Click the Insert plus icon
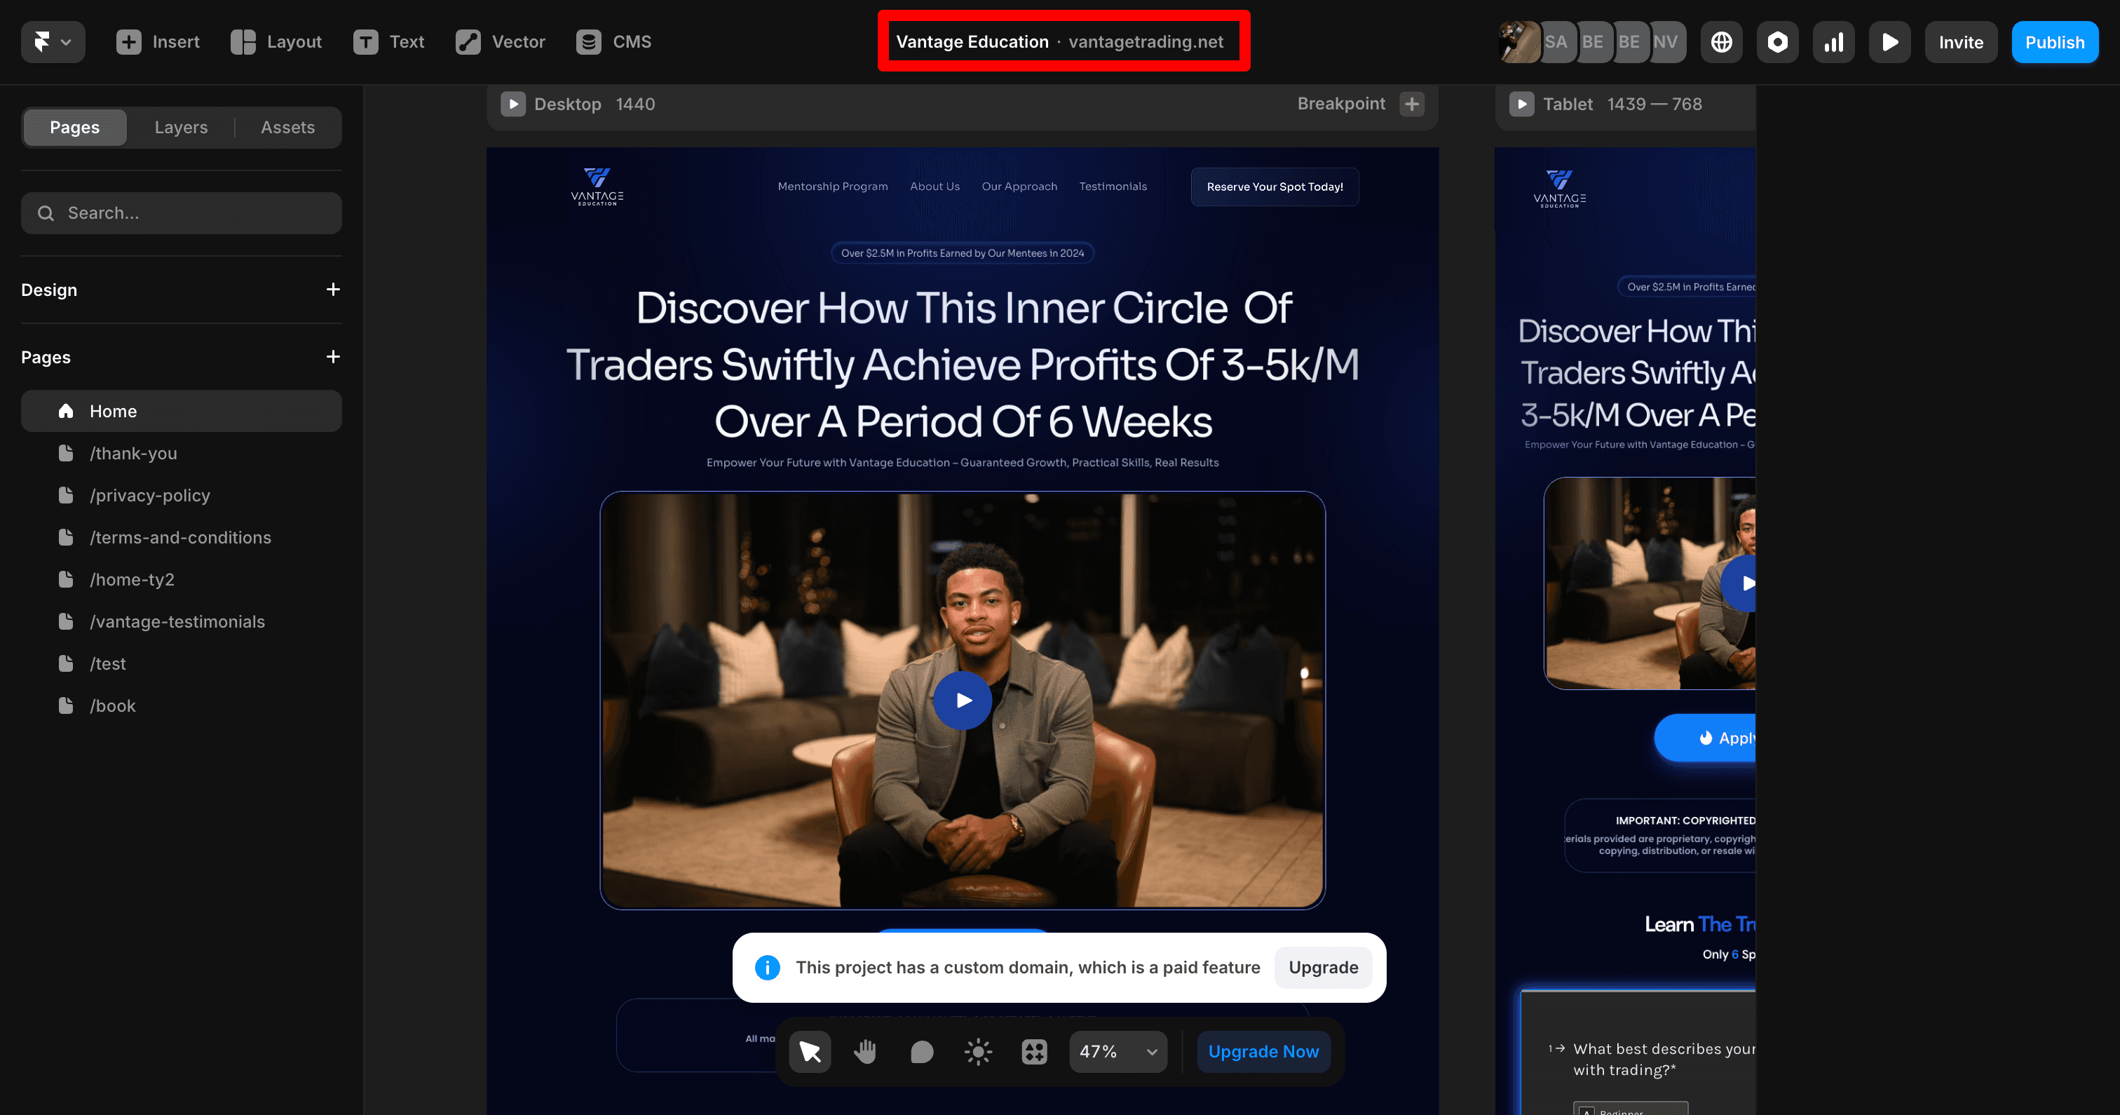 128,42
